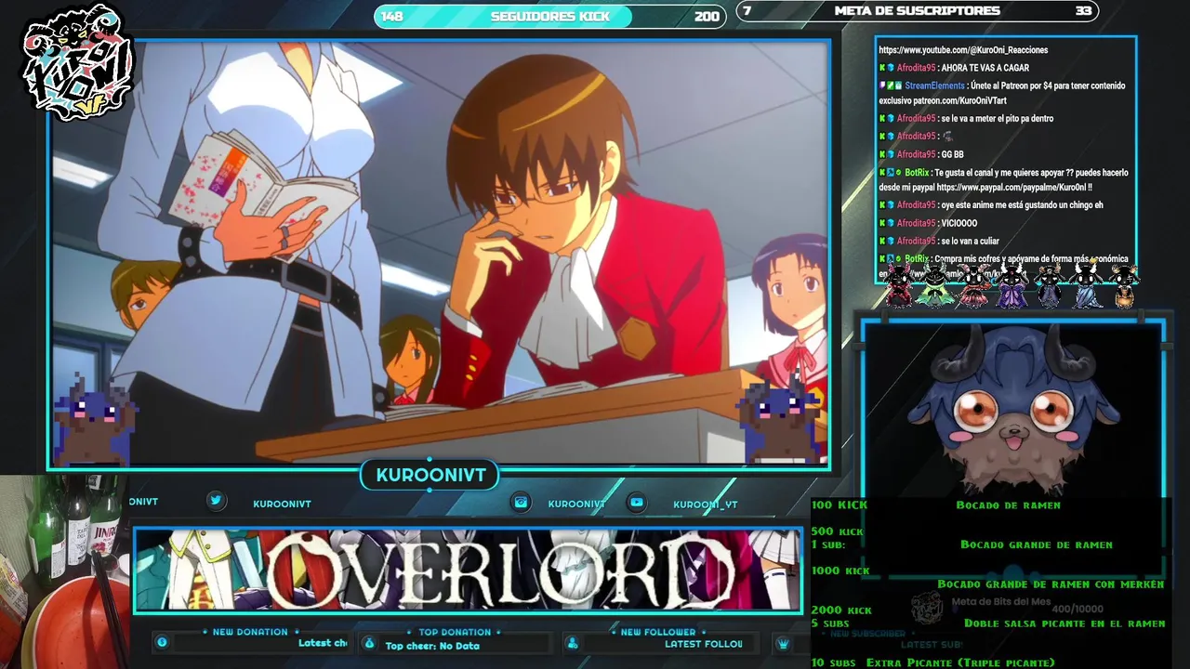Open the paypal.com/paypalme/KuroOnI link in the chat

[x=1010, y=187]
